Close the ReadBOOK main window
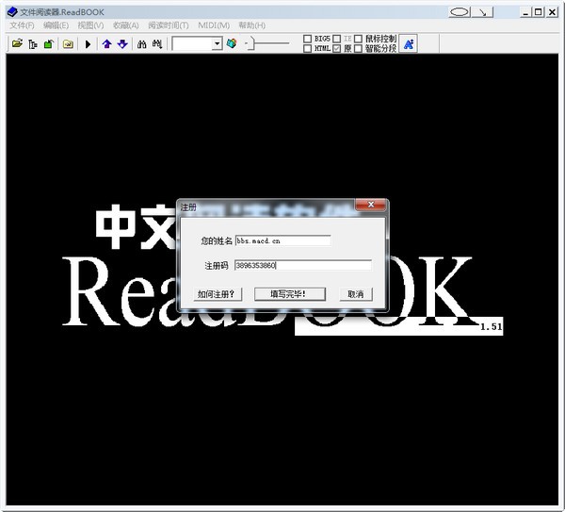The height and width of the screenshot is (512, 565). click(552, 12)
